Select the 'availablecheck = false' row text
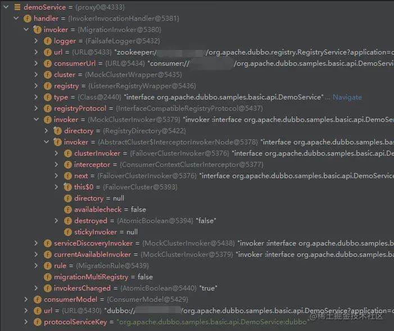Viewport: 394px width, 331px height. coord(110,210)
